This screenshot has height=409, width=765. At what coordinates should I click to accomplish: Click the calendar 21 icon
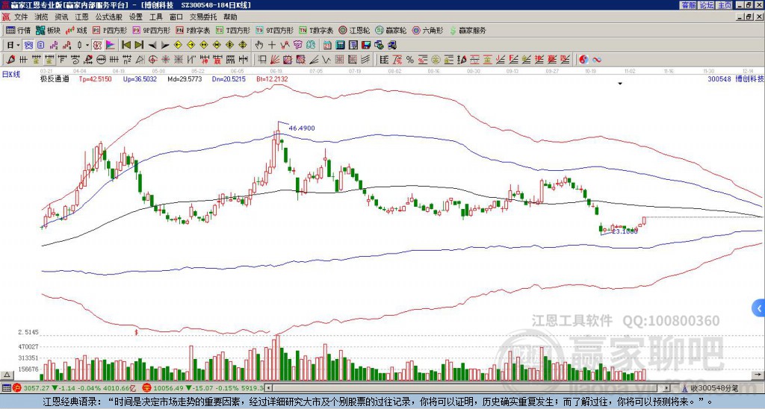[327, 46]
